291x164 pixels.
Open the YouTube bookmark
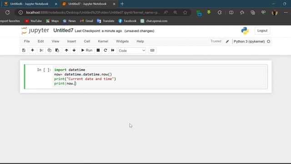pos(33,21)
